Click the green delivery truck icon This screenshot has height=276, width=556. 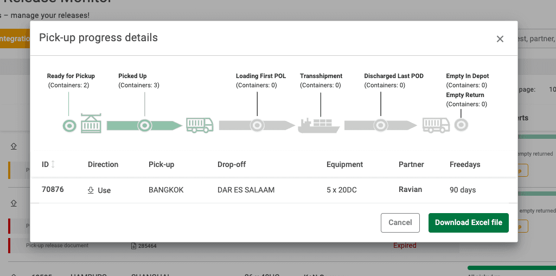200,125
